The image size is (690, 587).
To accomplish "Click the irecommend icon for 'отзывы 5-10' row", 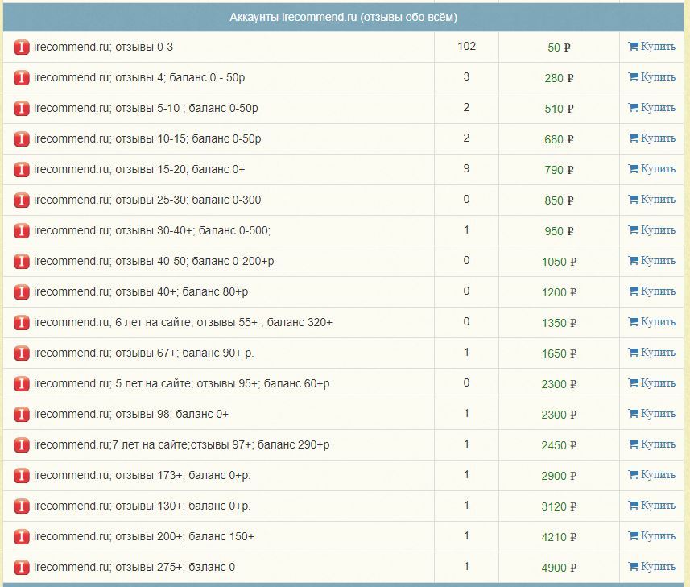I will (x=22, y=109).
